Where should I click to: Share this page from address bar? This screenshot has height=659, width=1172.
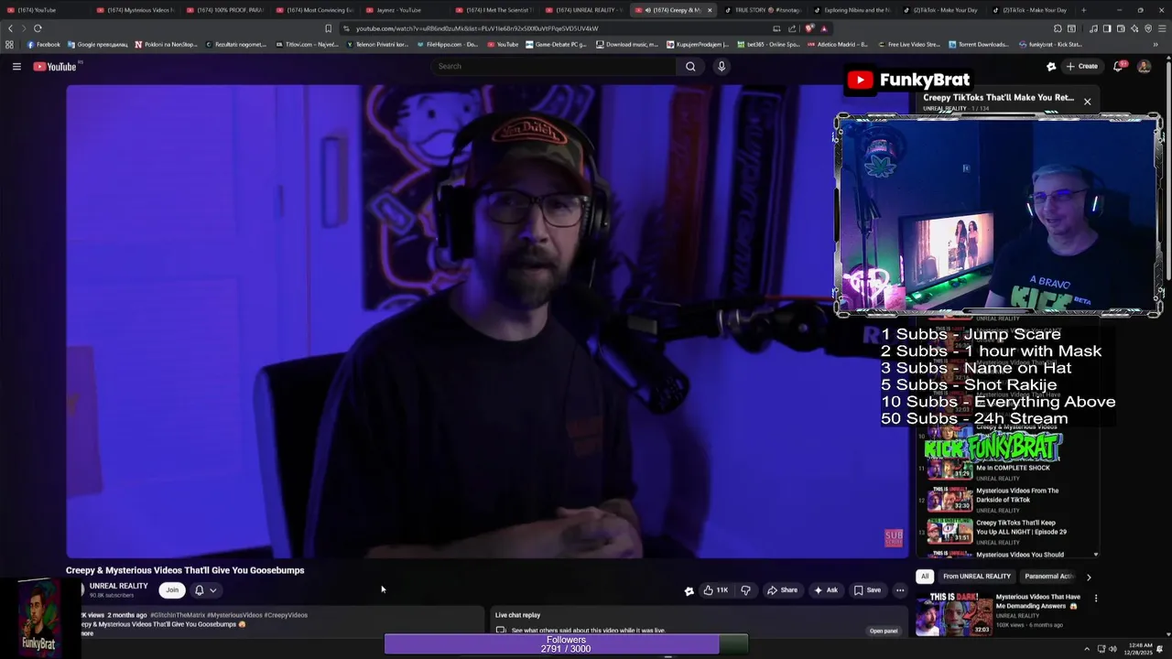click(790, 28)
